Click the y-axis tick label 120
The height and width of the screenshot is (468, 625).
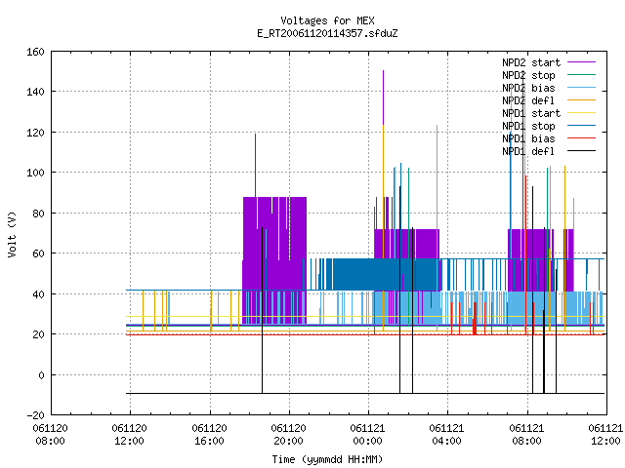point(35,133)
